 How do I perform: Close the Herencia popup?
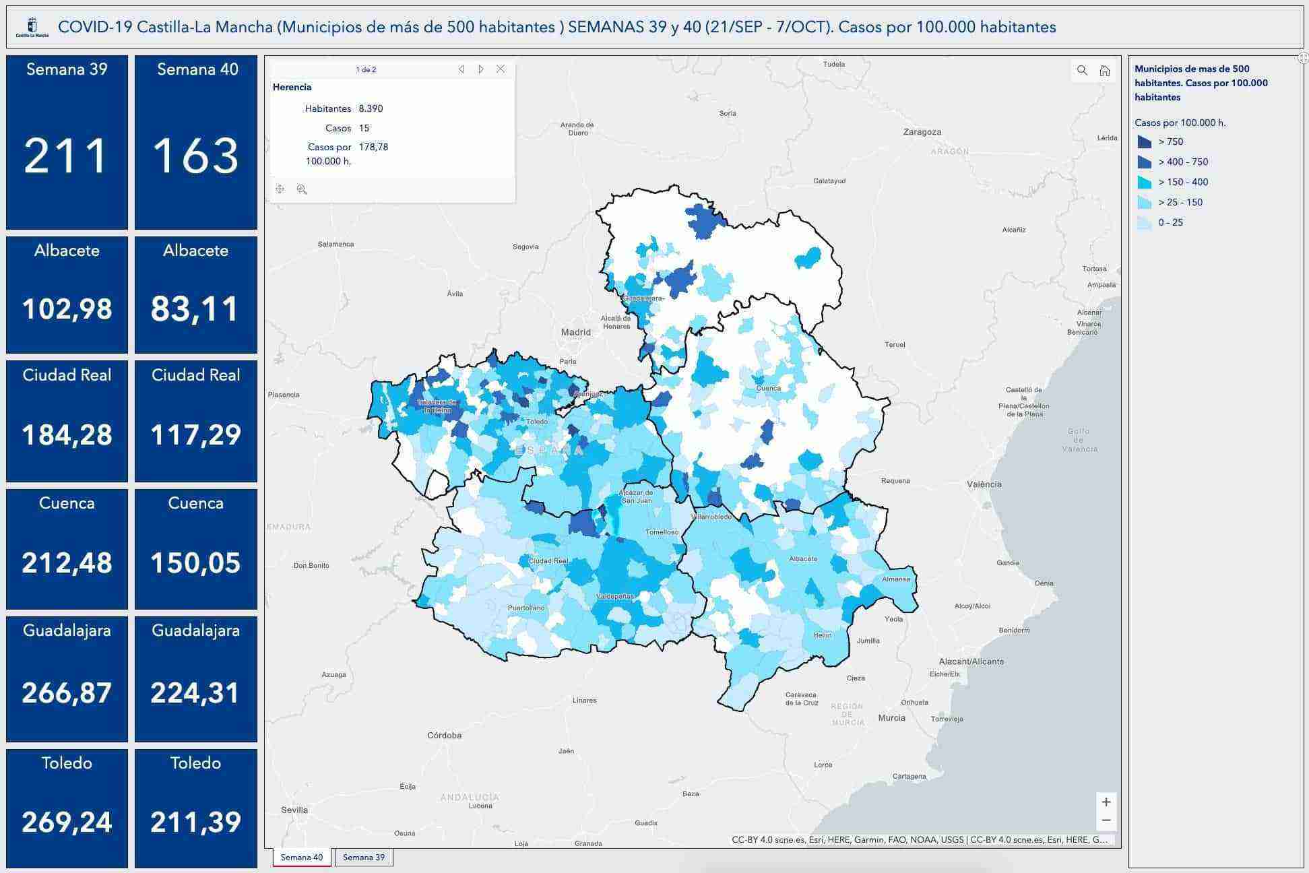pyautogui.click(x=501, y=69)
